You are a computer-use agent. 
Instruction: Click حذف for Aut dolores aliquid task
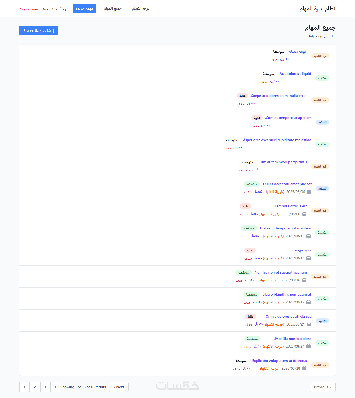(x=264, y=82)
